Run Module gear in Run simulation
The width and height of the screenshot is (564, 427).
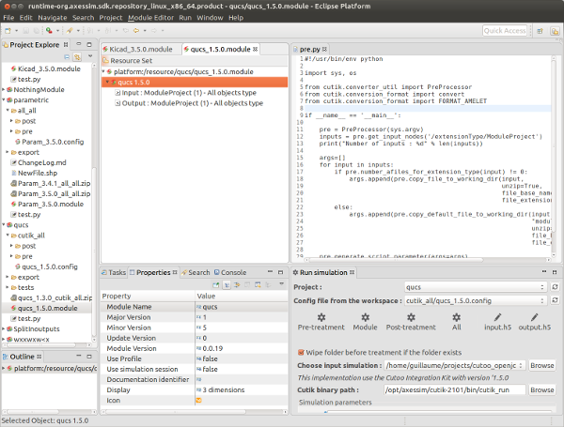pyautogui.click(x=365, y=317)
